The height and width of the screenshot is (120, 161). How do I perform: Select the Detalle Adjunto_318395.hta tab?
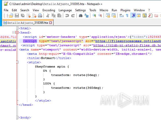coord(28,23)
